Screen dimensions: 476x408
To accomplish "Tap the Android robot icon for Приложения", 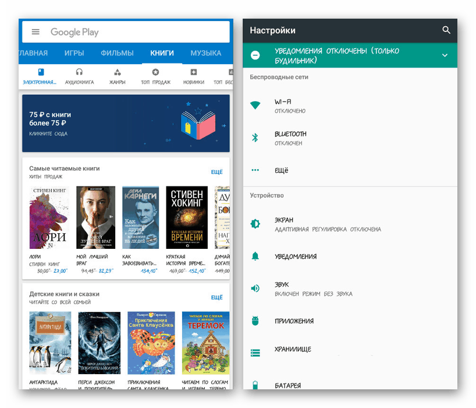I will coord(255,321).
